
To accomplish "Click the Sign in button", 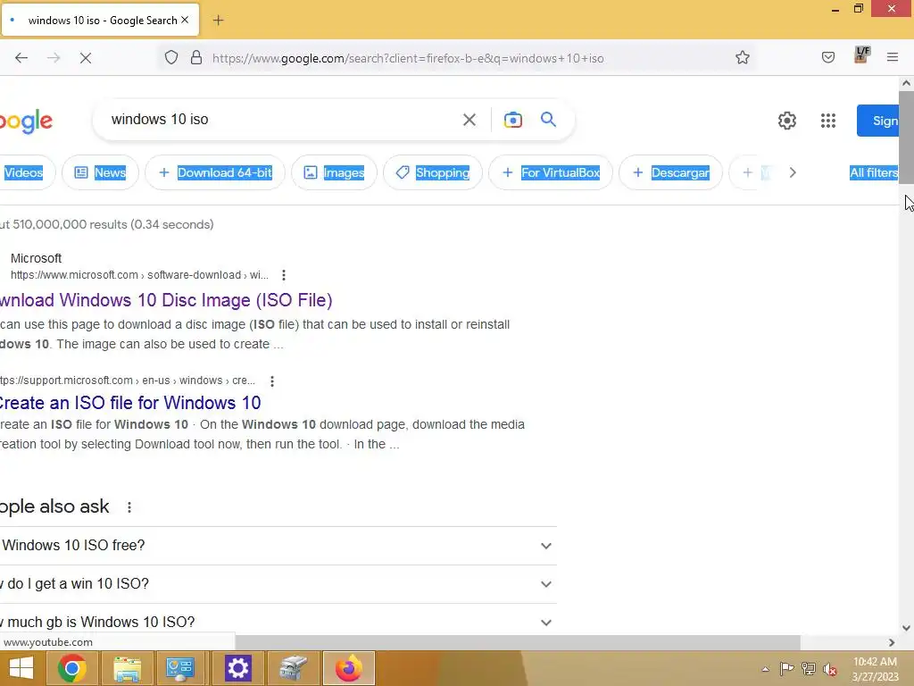I will (x=878, y=121).
